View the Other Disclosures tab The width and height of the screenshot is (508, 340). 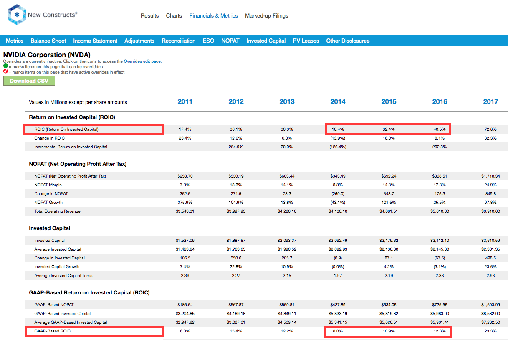pos(348,41)
